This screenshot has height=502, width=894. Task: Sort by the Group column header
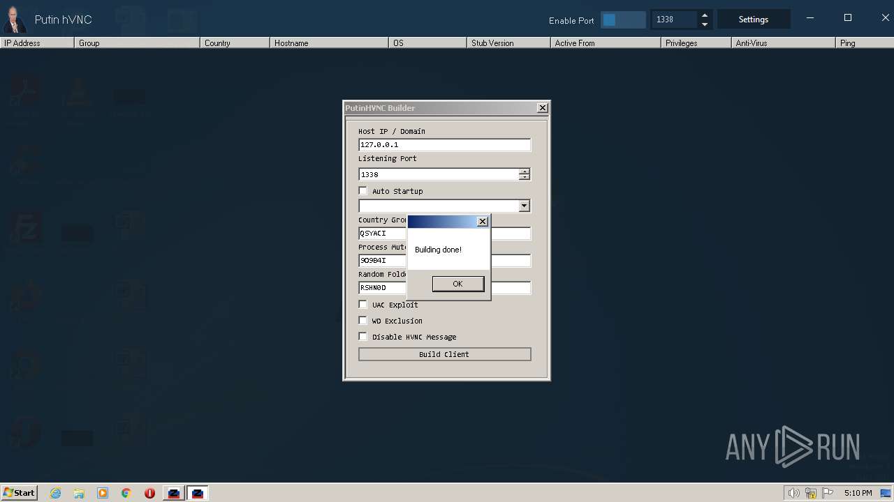click(137, 43)
